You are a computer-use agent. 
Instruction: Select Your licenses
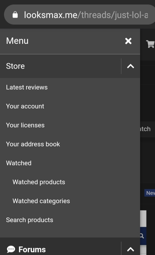(x=25, y=125)
